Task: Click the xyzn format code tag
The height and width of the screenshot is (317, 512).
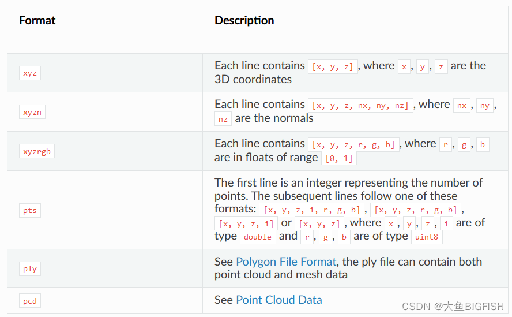Action: [32, 112]
